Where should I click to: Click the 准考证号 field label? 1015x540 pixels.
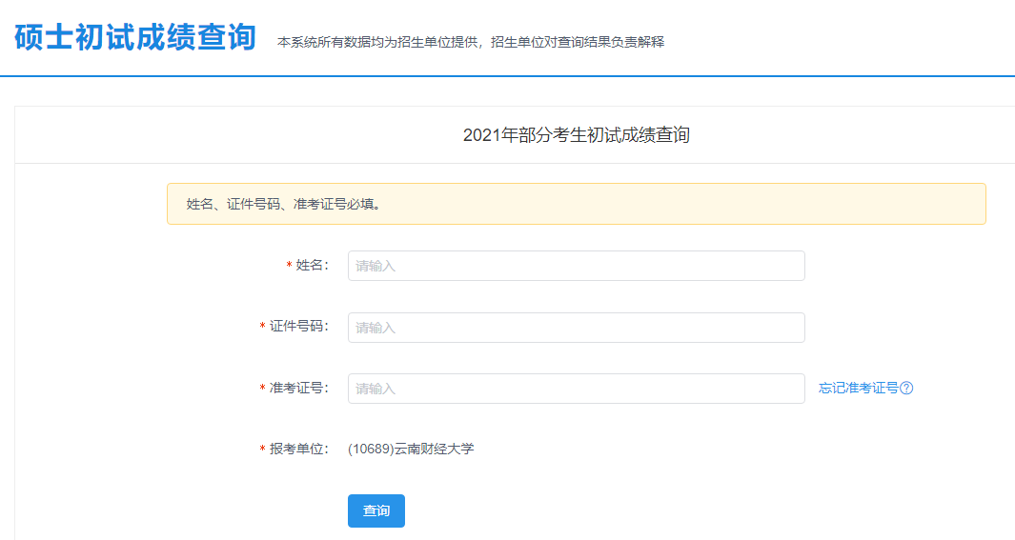click(297, 388)
